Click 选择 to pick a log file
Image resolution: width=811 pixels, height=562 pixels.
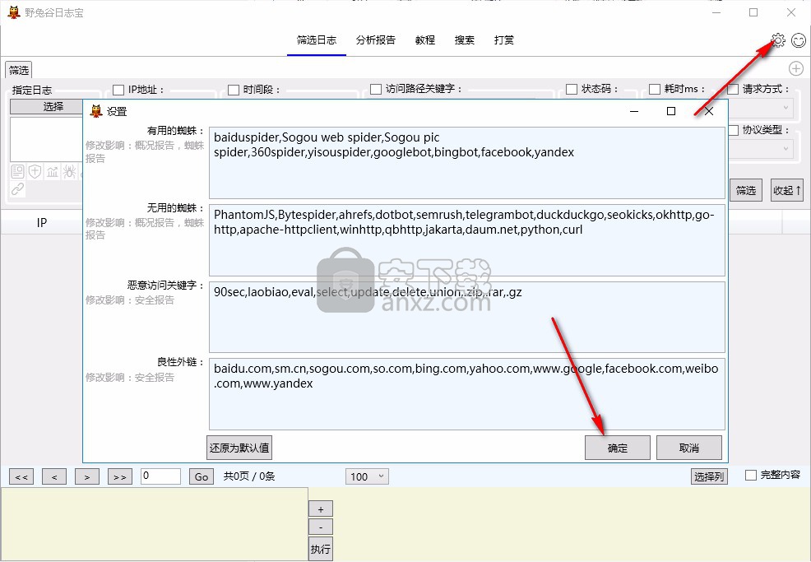[47, 107]
